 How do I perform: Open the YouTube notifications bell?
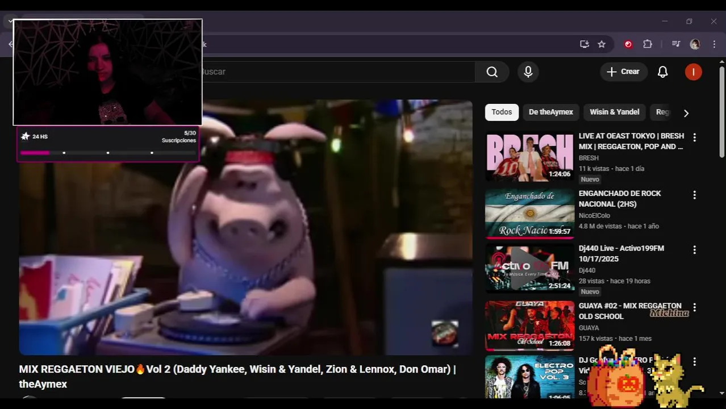662,72
